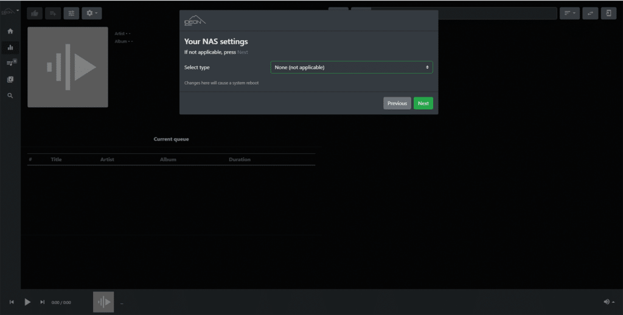Select the bar chart icon in sidebar
Image resolution: width=623 pixels, height=315 pixels.
point(10,47)
